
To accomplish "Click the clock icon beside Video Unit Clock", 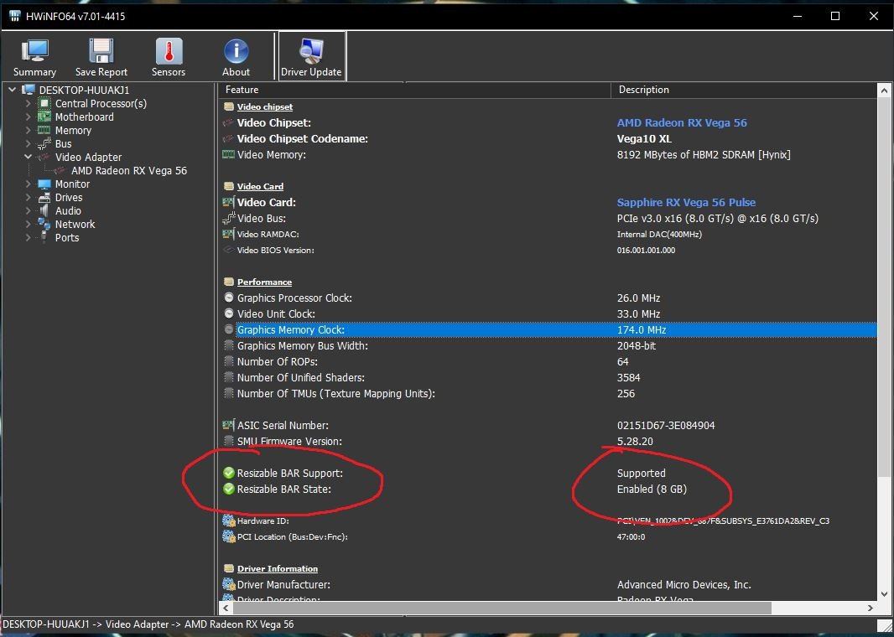I will pos(229,313).
